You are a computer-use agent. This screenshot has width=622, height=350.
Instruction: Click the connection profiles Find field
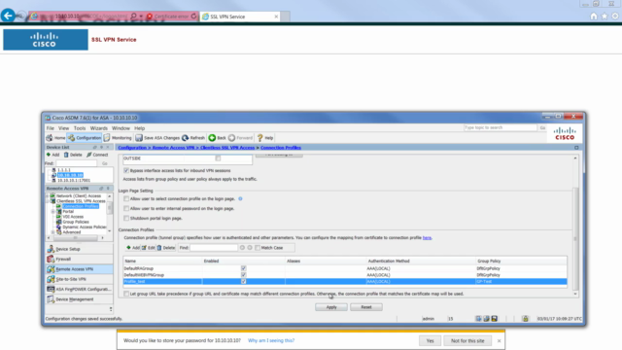[x=214, y=248]
